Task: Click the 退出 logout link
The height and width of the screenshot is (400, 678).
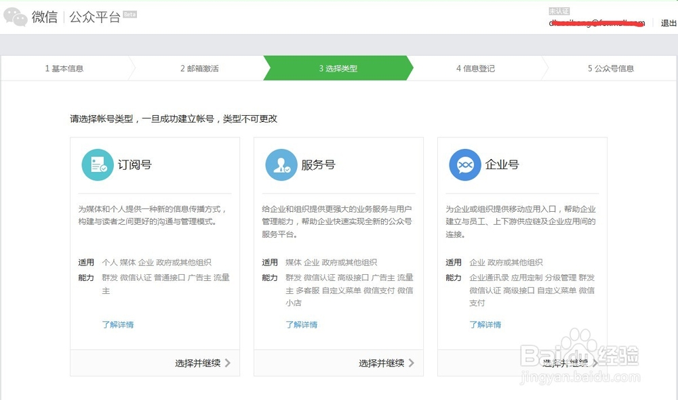Action: (666, 22)
